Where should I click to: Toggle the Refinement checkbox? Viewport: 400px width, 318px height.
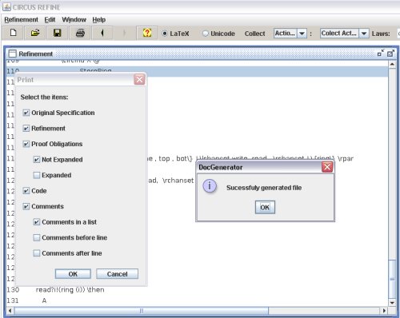(x=26, y=129)
